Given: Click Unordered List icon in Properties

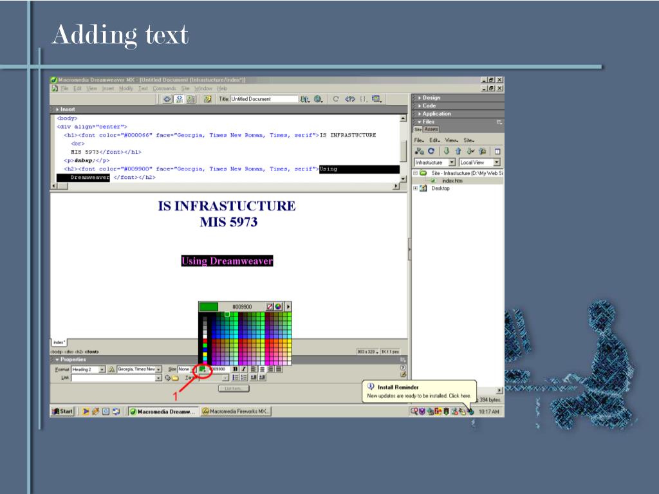Looking at the screenshot, I should click(x=236, y=378).
